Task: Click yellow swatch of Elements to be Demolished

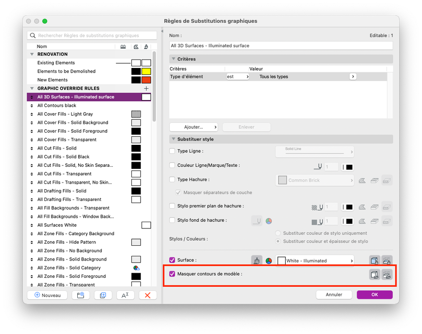Action: (x=146, y=71)
